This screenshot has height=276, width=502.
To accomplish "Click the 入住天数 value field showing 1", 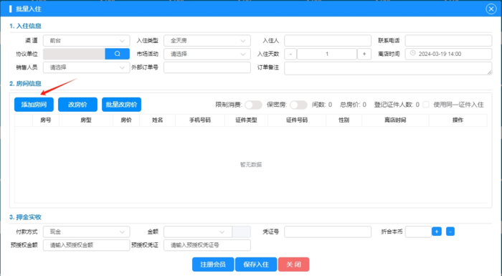I will (x=327, y=54).
